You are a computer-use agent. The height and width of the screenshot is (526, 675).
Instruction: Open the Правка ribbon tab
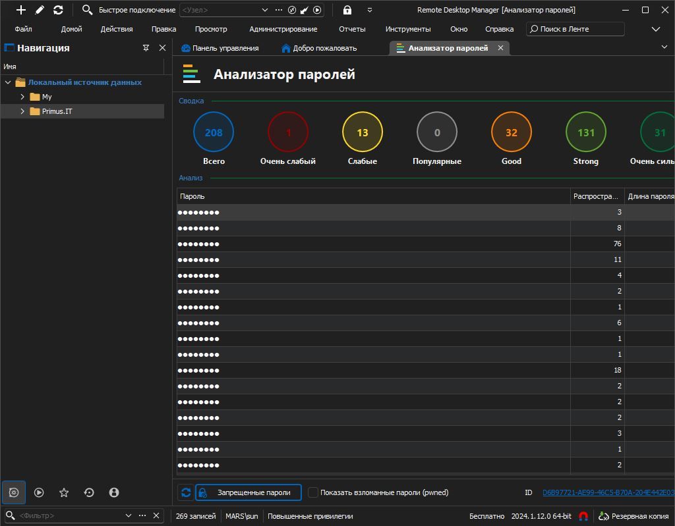click(x=163, y=29)
